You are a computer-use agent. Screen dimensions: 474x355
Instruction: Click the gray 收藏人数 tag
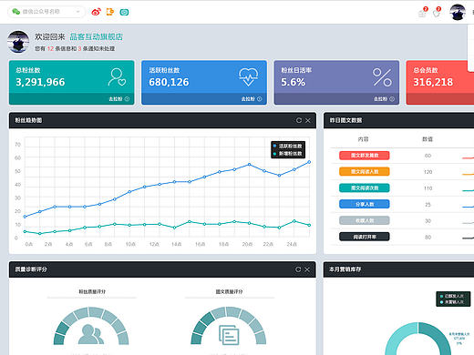click(x=365, y=220)
